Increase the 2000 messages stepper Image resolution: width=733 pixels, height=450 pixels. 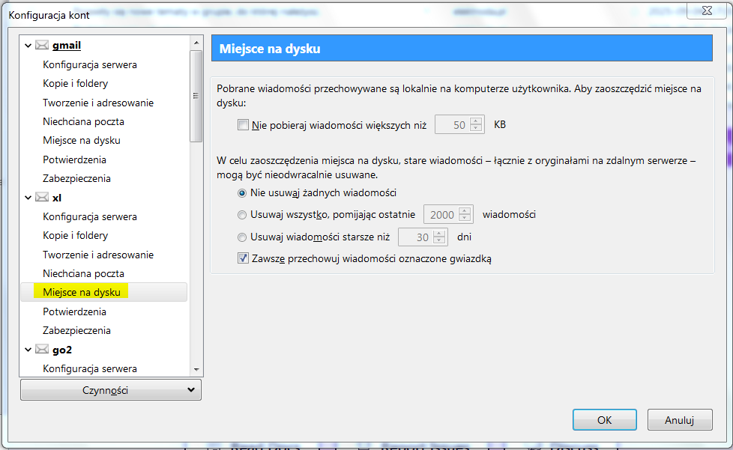click(465, 210)
